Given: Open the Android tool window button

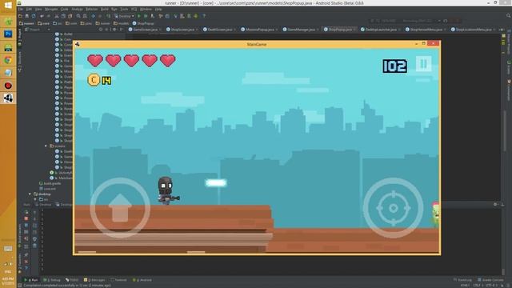Looking at the screenshot, I should click(x=142, y=280).
